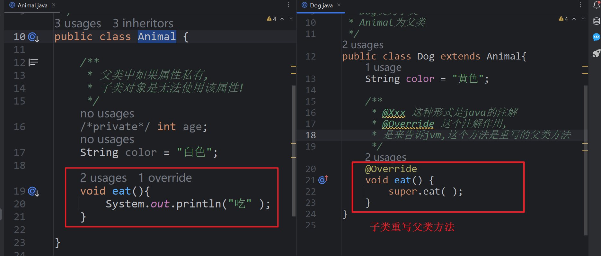Screen dimensions: 601x256
Task: Click first warning stripe marker in Dog.java
Action: click(x=585, y=66)
